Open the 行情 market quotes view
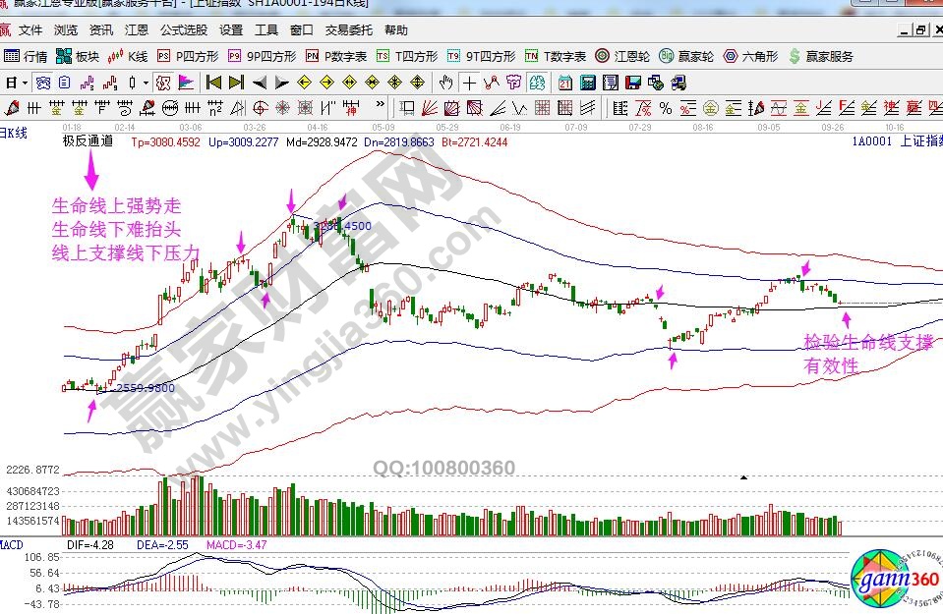 26,56
